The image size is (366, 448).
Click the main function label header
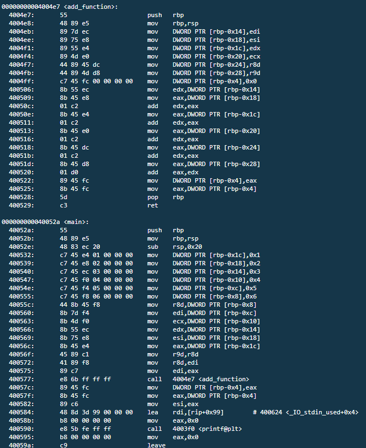pyautogui.click(x=45, y=222)
